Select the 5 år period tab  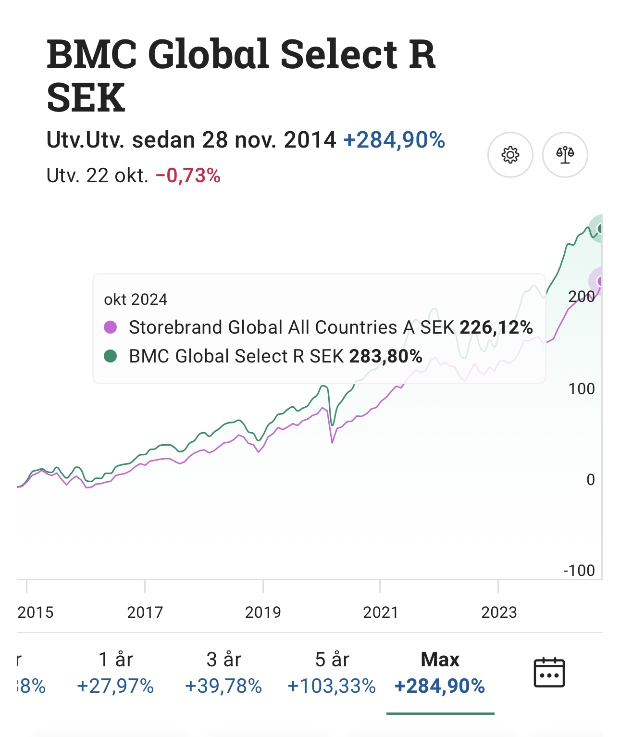(x=332, y=672)
